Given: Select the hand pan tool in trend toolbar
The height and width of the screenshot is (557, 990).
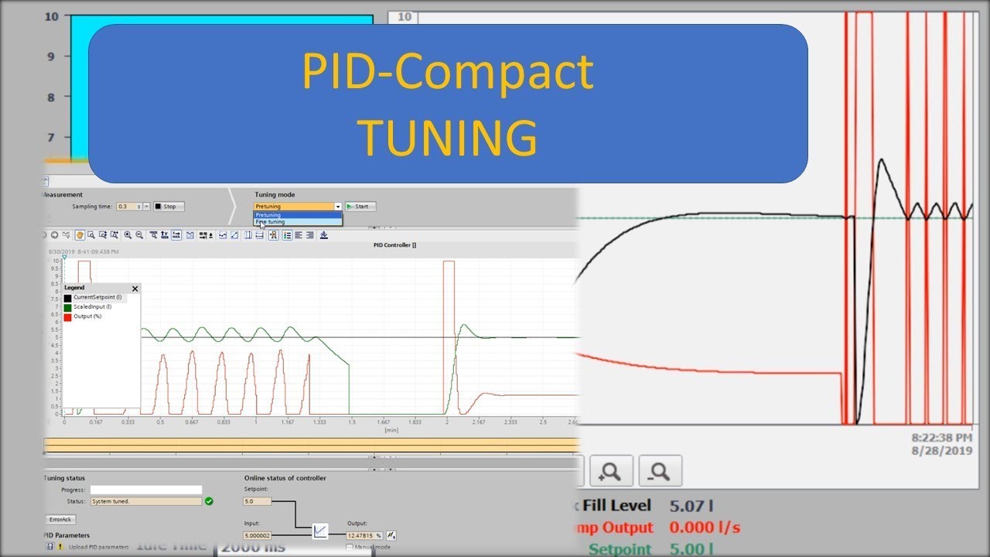Looking at the screenshot, I should (80, 235).
